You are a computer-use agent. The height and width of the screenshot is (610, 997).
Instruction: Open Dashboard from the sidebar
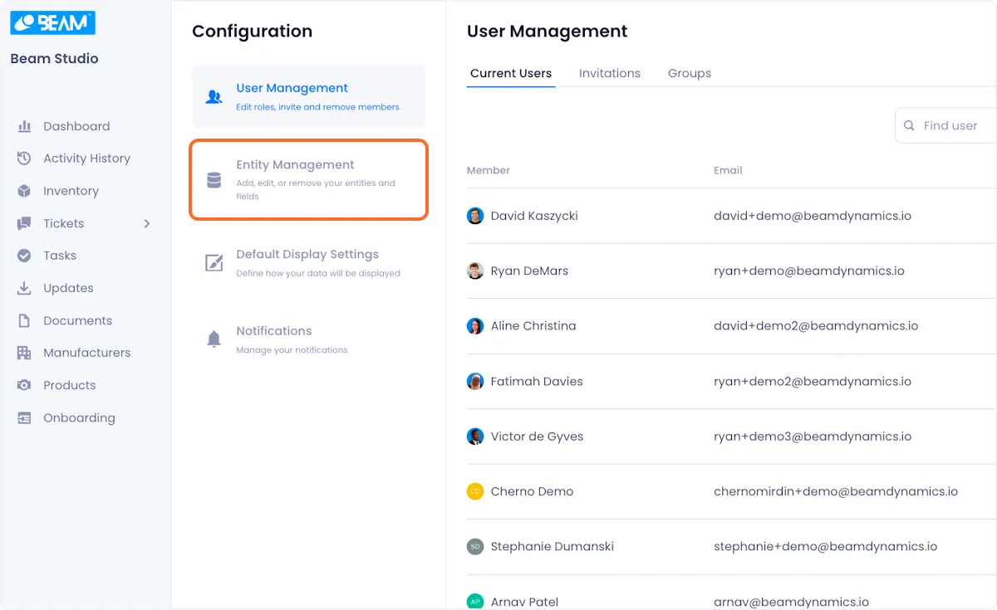[x=77, y=126]
